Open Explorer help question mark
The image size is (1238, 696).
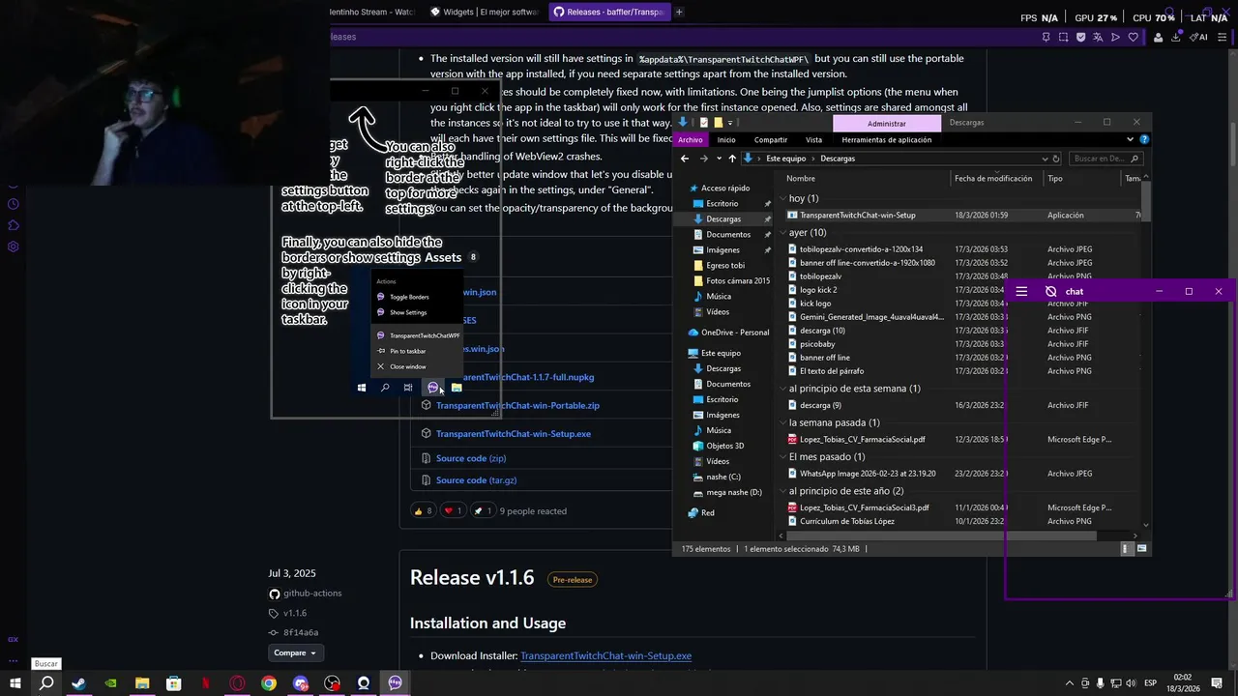point(1144,139)
